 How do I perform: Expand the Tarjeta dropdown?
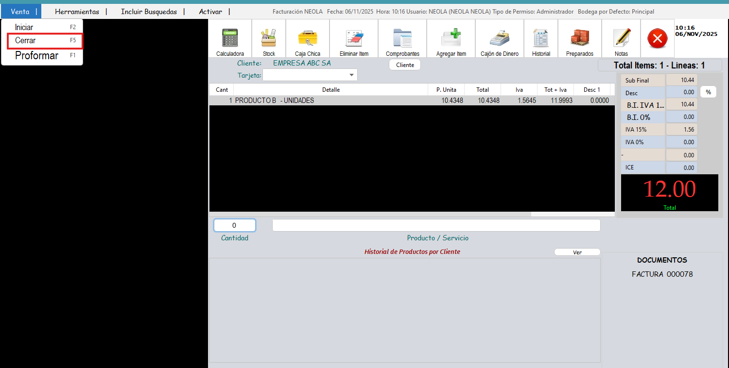tap(351, 75)
